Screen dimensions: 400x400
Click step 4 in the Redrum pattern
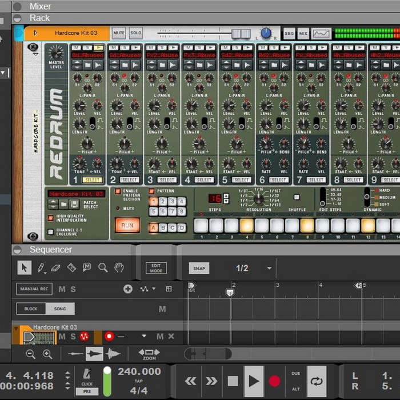pos(247,225)
